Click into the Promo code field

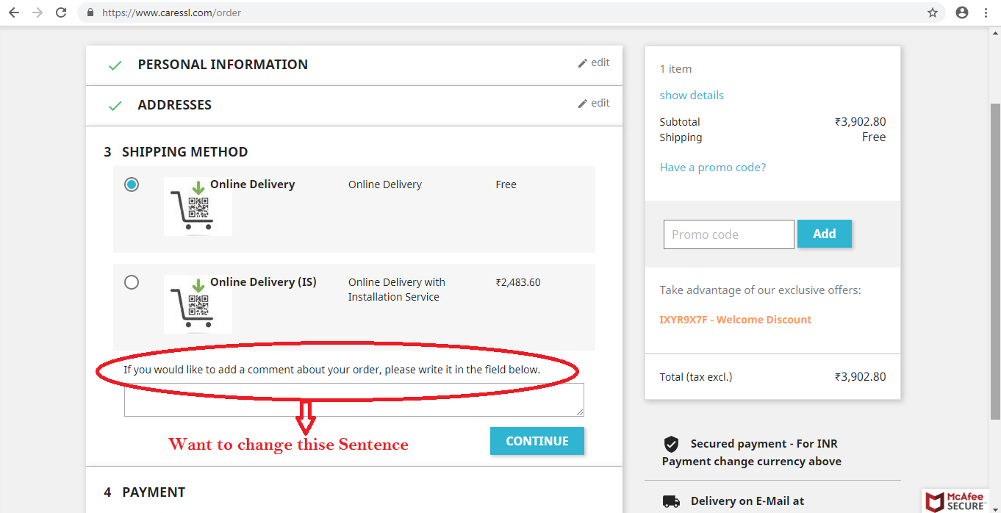[x=729, y=234]
